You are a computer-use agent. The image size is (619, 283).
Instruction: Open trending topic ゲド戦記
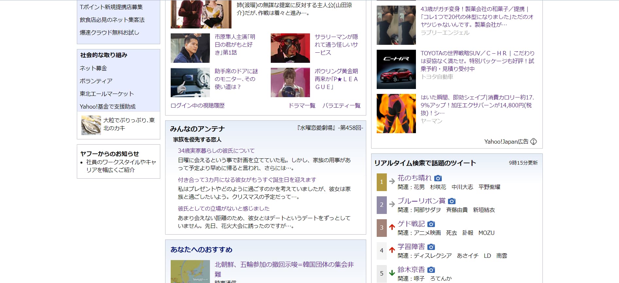pos(411,224)
